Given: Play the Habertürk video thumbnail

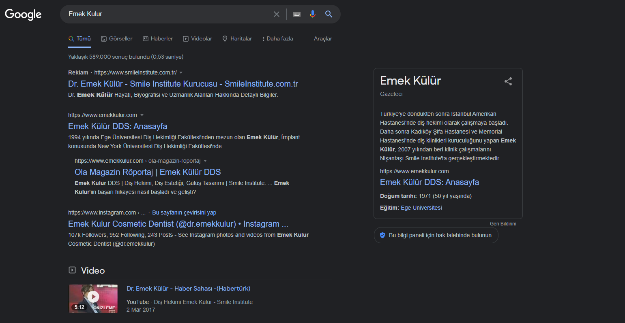Looking at the screenshot, I should point(93,299).
